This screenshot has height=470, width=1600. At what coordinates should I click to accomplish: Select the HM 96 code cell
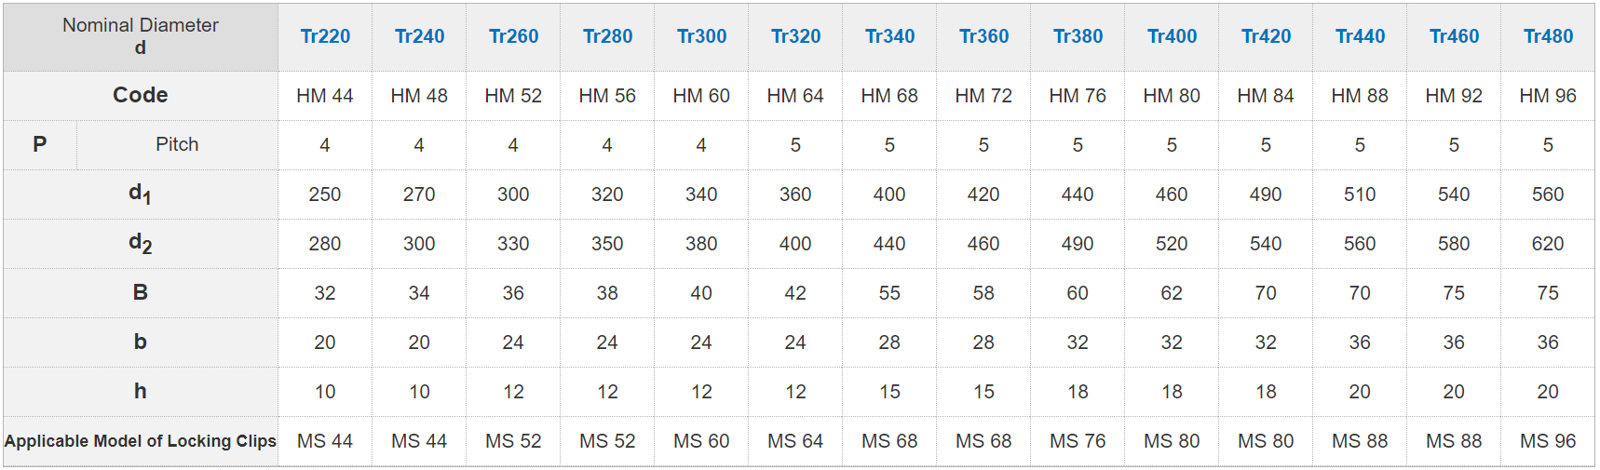point(1548,96)
